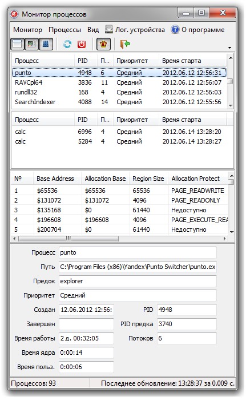Sort top list by PID column
Viewport: 246px width, 400px height.
coord(86,61)
